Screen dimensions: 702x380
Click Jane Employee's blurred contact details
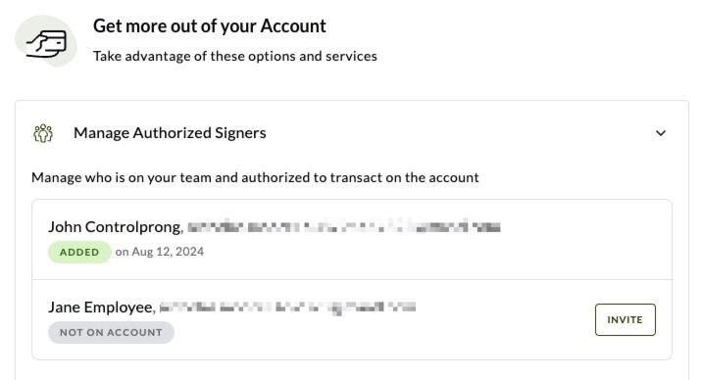point(287,308)
